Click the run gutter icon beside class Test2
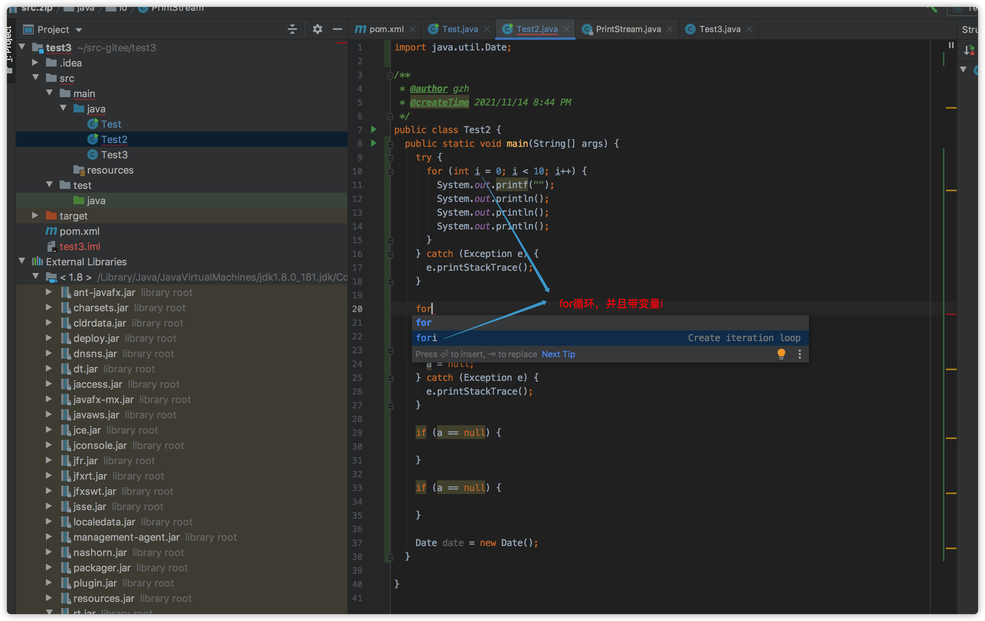Viewport: 985px width, 621px height. click(373, 130)
